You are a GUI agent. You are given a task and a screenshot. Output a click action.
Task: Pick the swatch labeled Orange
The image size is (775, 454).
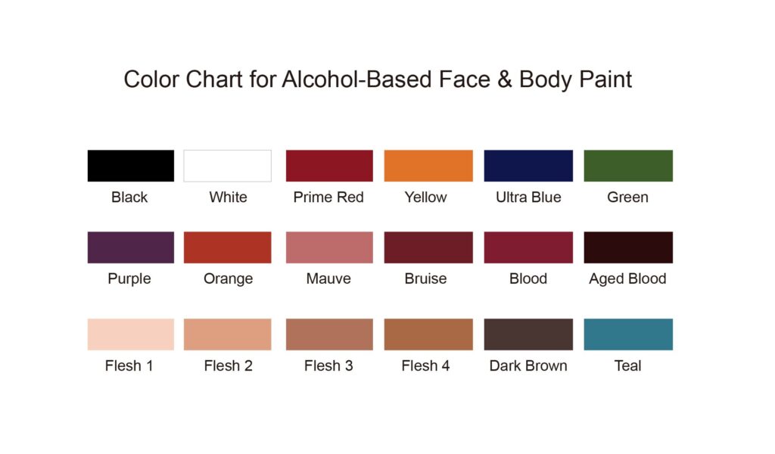pyautogui.click(x=227, y=247)
